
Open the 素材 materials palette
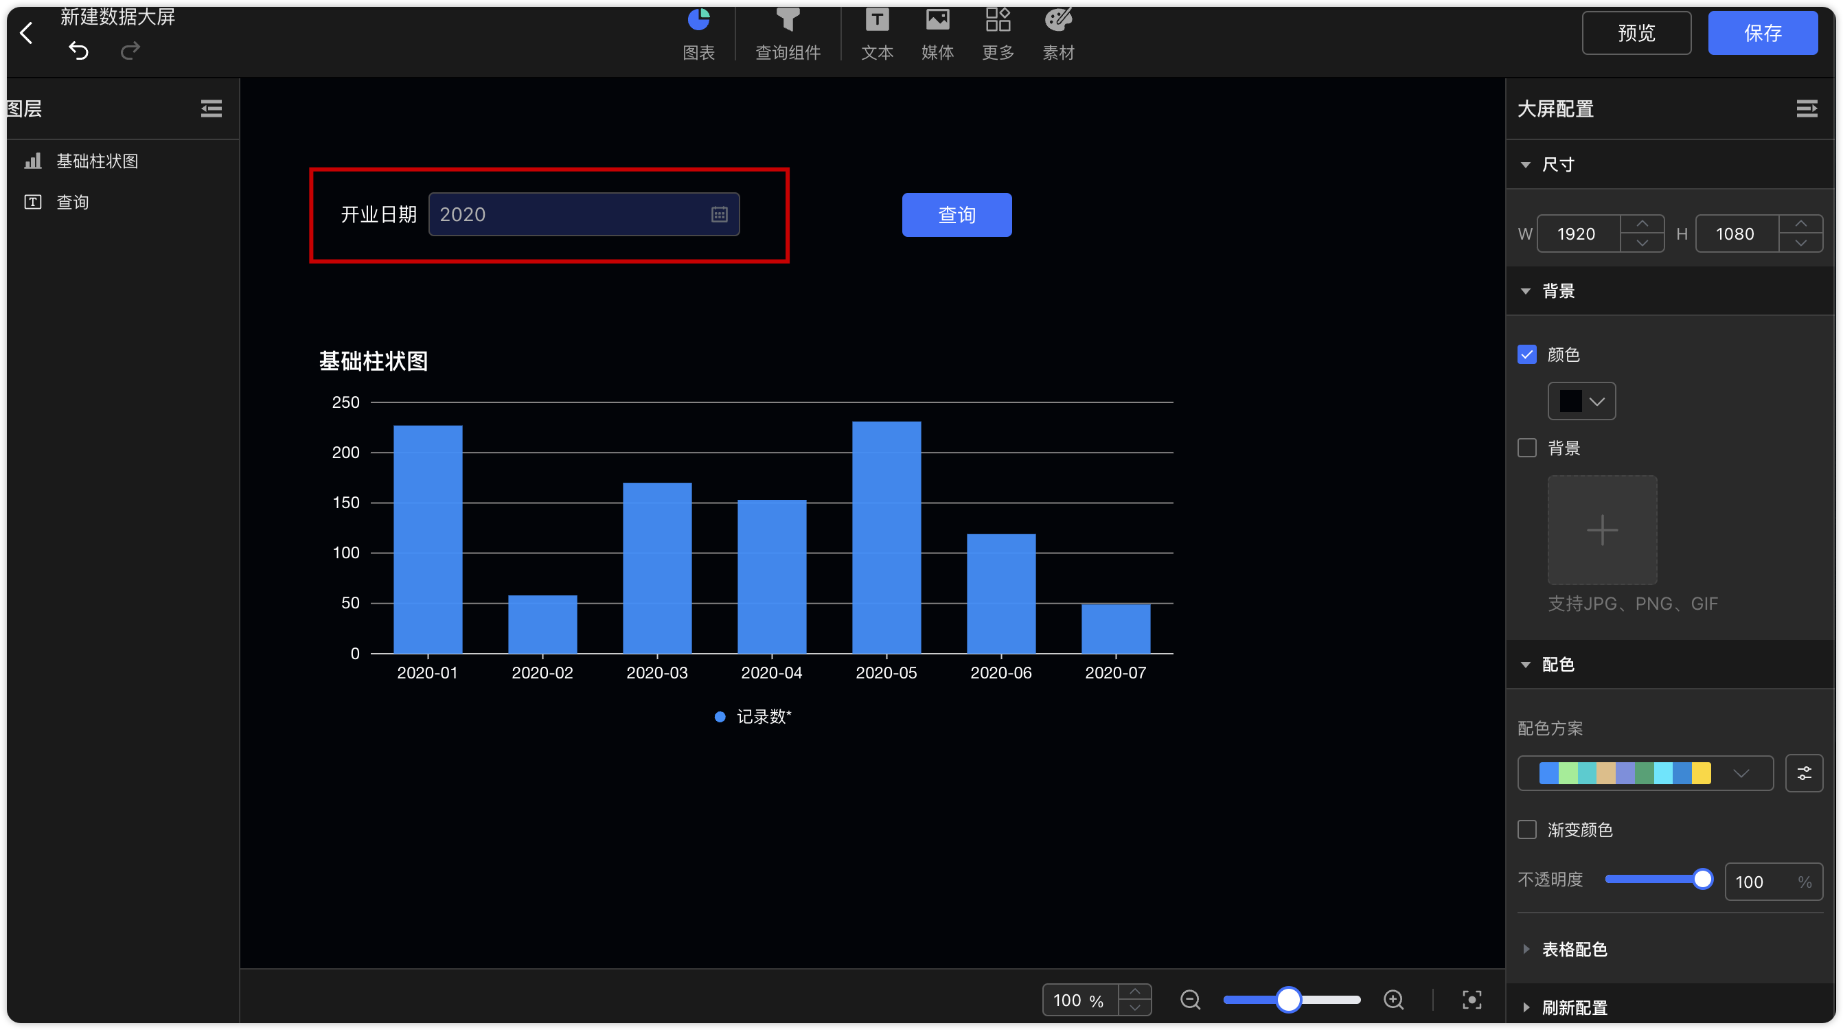pos(1058,33)
